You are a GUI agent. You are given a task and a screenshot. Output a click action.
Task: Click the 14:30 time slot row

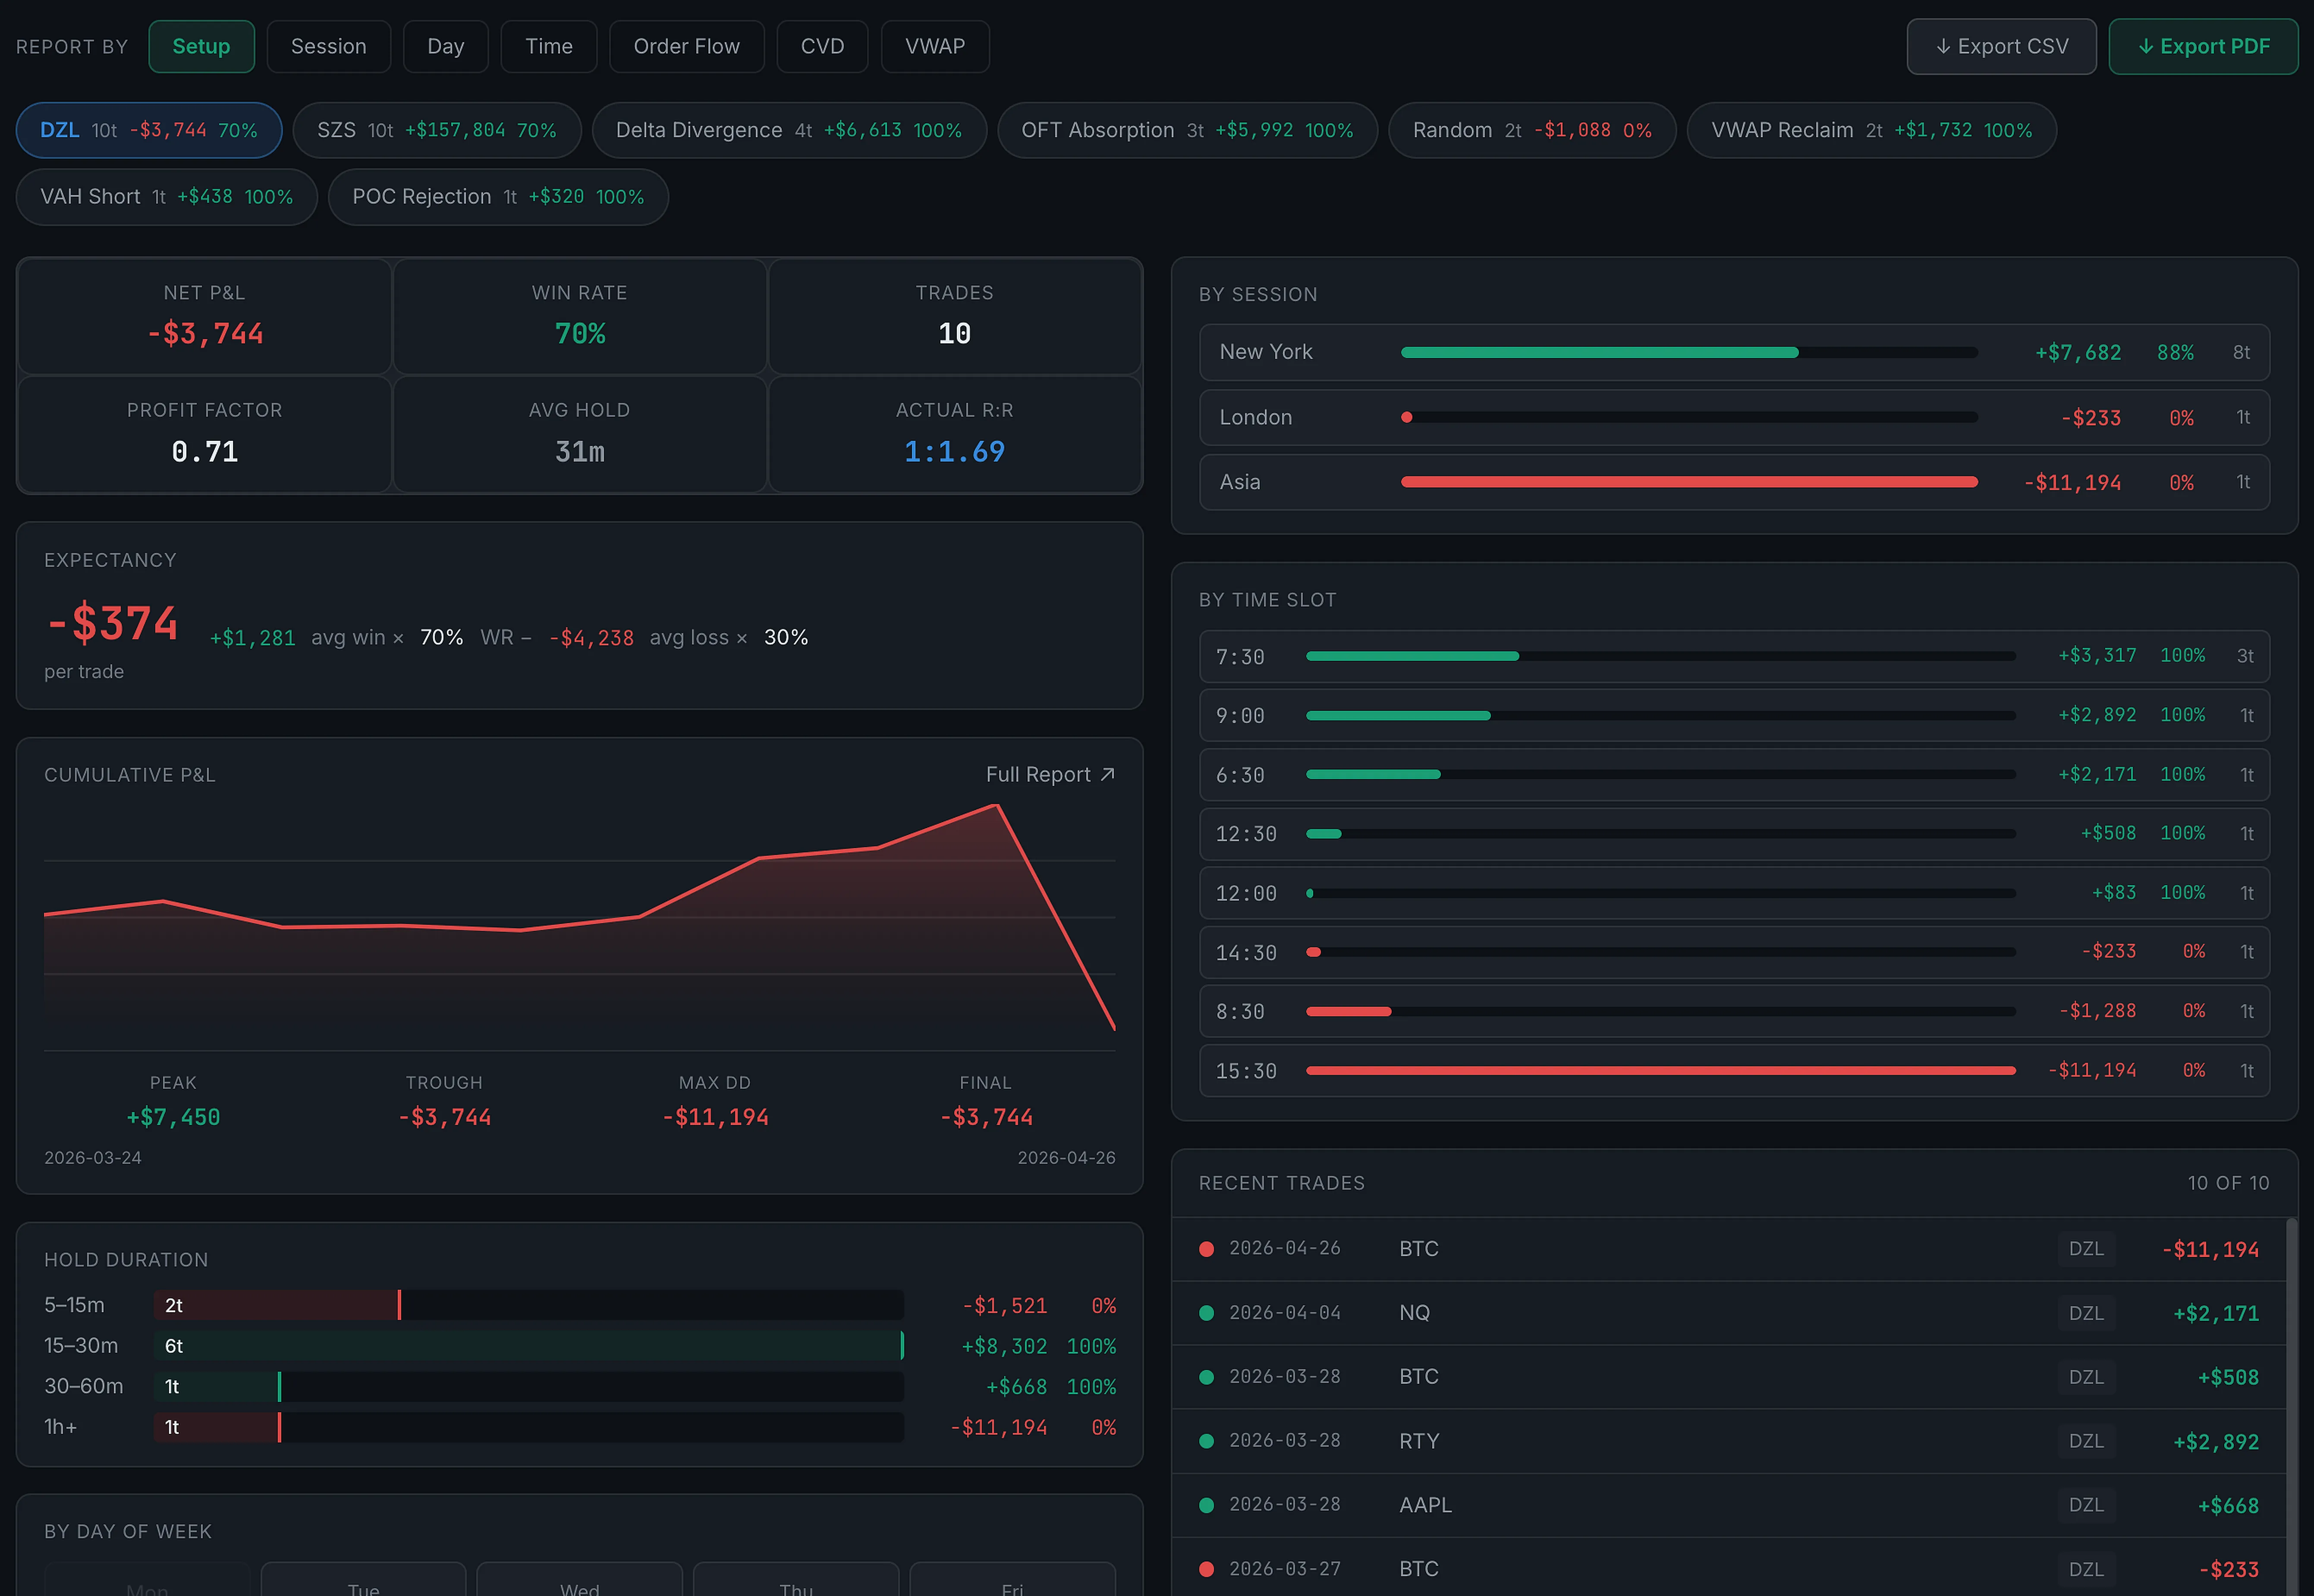(x=1734, y=952)
